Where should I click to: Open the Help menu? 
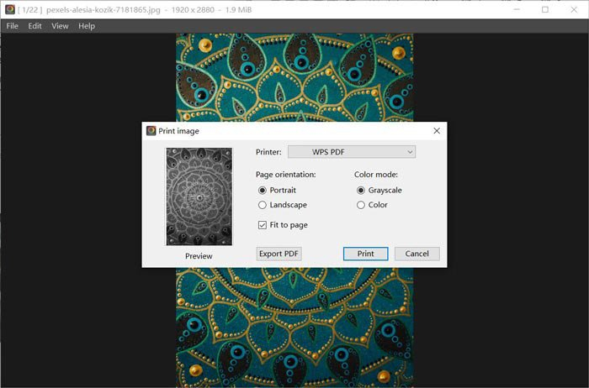tap(87, 26)
